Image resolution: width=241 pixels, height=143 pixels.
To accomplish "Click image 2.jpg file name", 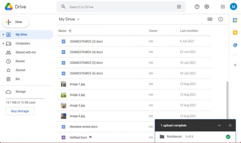I will tap(77, 95).
